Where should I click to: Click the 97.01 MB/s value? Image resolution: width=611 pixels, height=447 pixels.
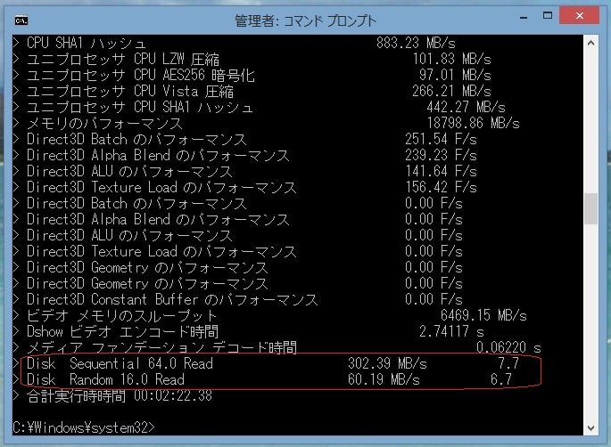[x=455, y=75]
